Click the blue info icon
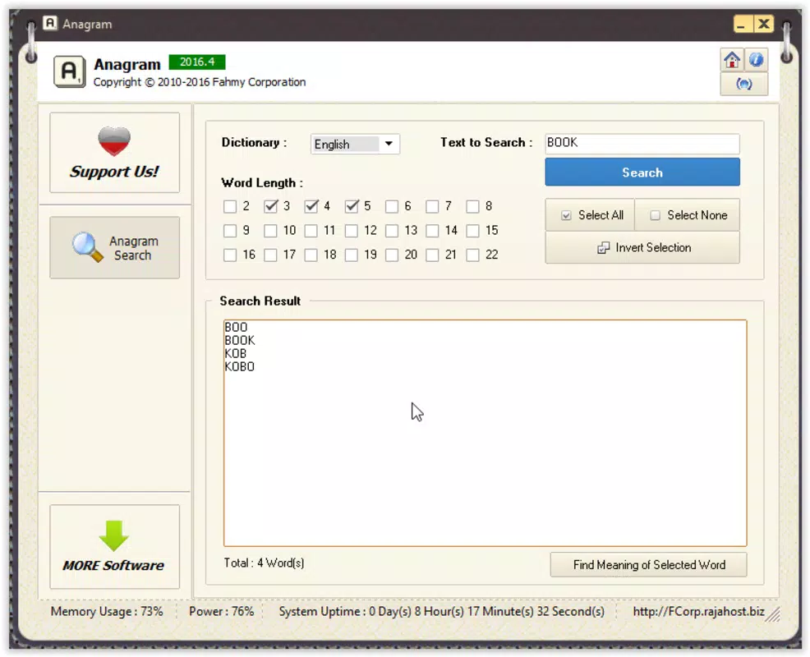The image size is (810, 657). [x=756, y=60]
